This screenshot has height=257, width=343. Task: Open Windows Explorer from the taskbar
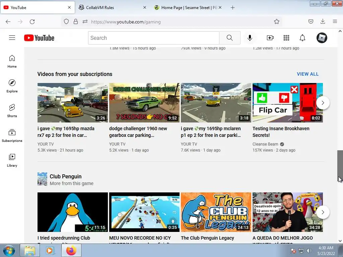[30, 250]
